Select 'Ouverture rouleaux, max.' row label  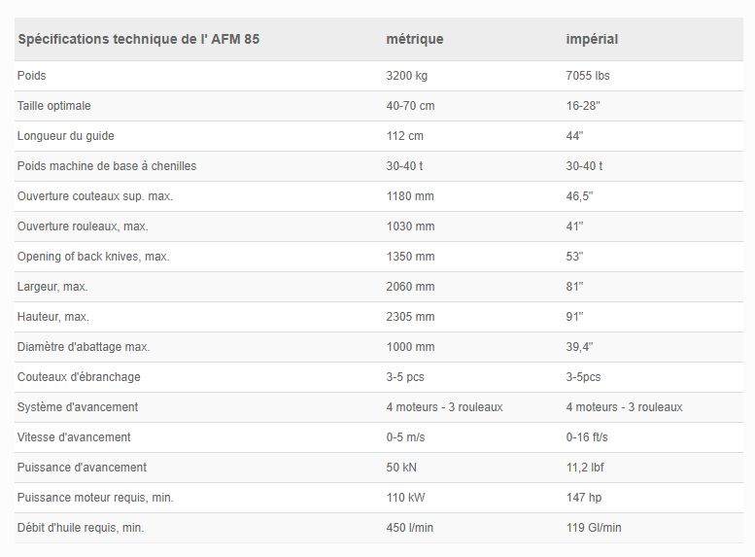pos(84,226)
